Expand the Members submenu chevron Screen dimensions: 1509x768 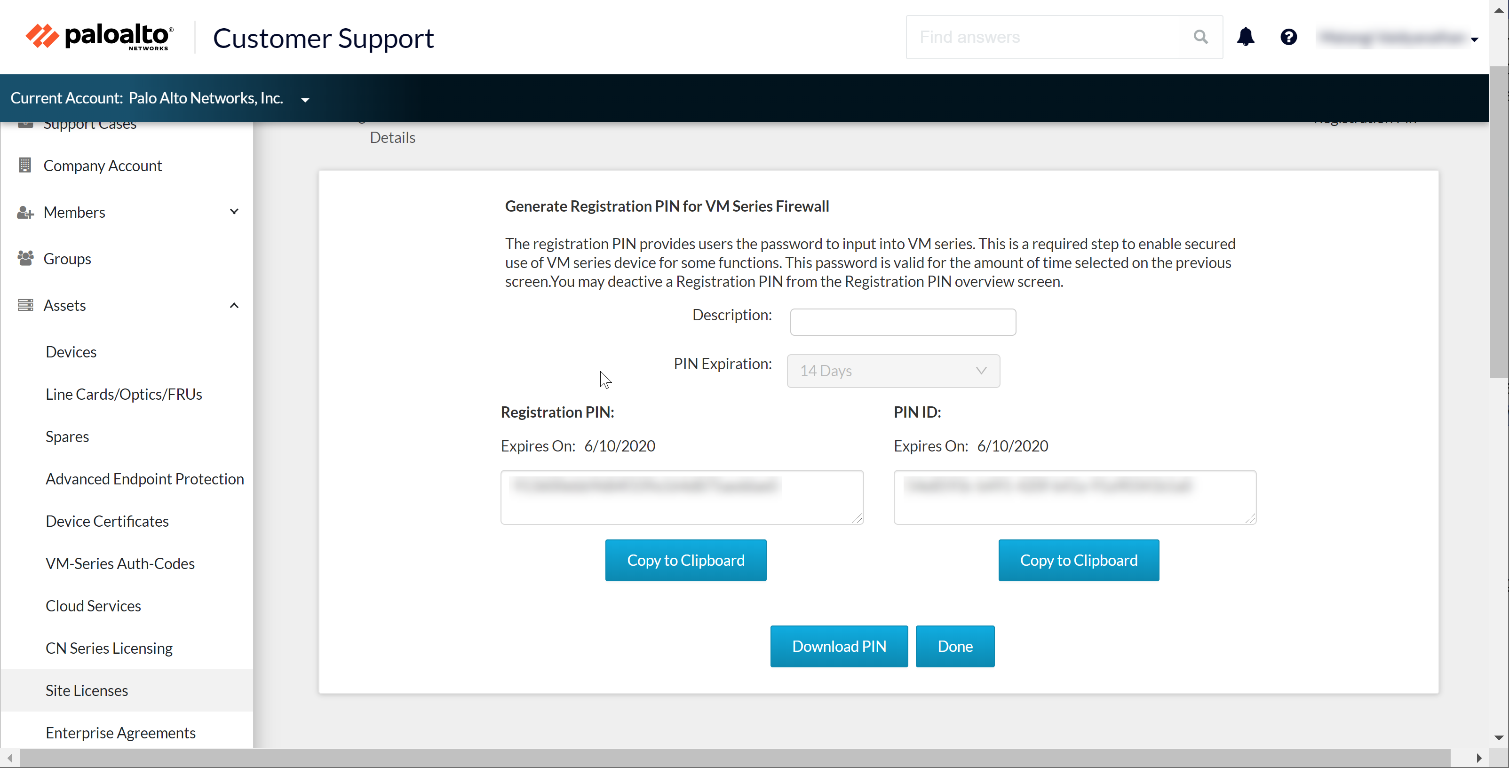234,212
